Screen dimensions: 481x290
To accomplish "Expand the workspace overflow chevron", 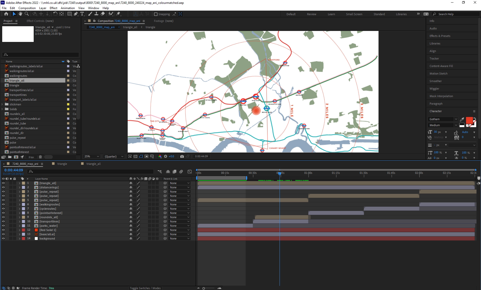I will tap(418, 14).
